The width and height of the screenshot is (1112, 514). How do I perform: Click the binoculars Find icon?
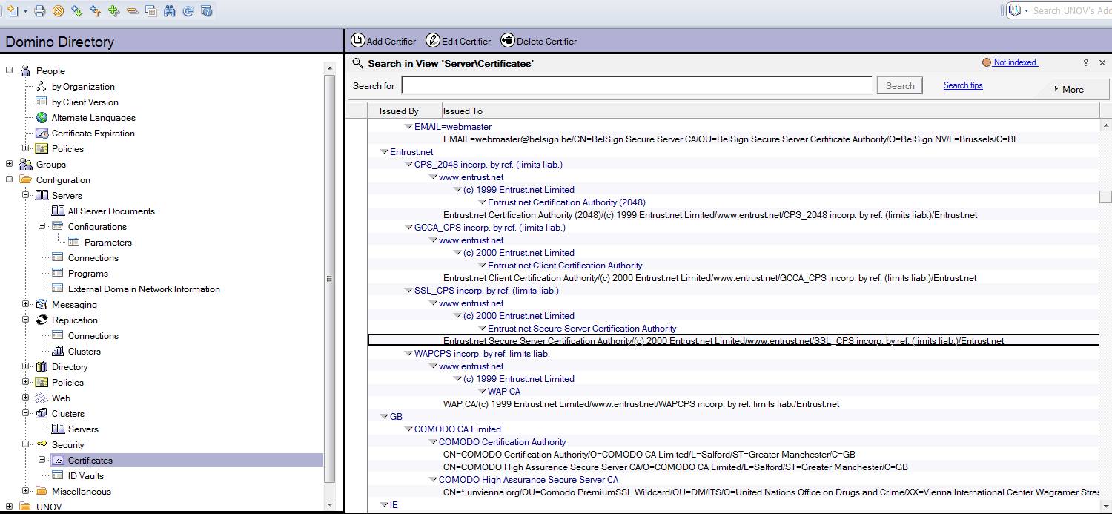170,10
